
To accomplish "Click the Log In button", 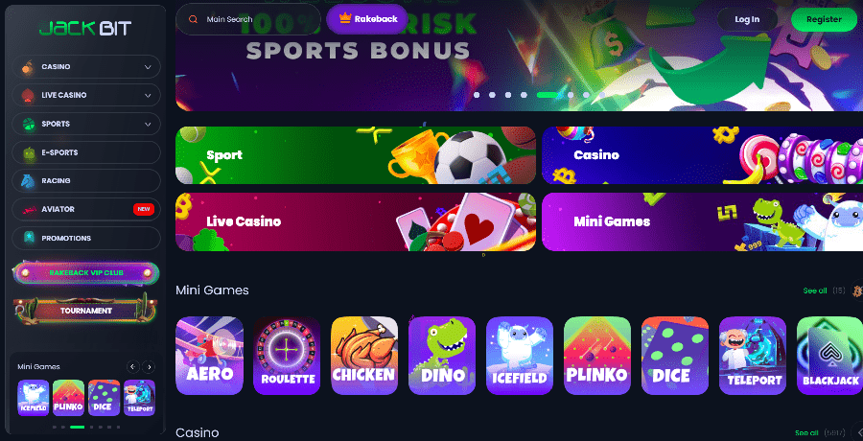I will [x=747, y=19].
